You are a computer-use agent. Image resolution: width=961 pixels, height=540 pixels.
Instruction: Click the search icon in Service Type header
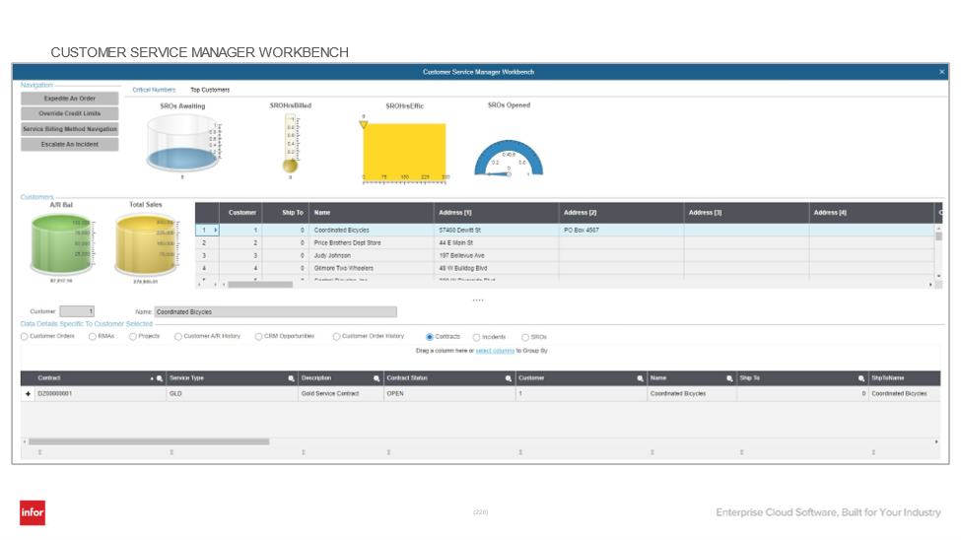[x=292, y=378]
